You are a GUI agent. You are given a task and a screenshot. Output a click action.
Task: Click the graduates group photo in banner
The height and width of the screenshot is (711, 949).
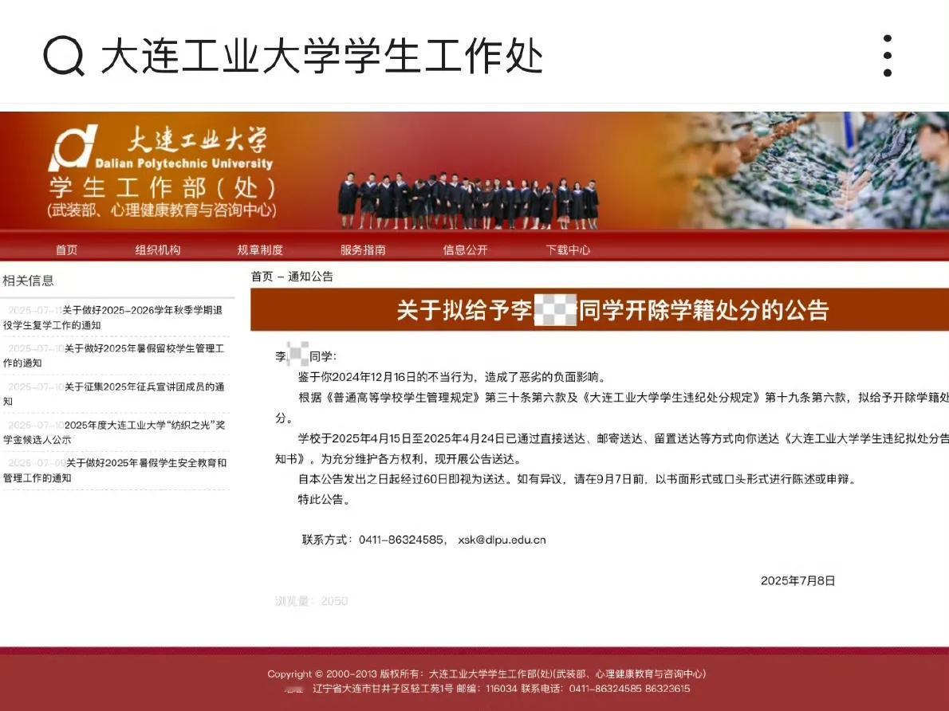click(x=468, y=200)
